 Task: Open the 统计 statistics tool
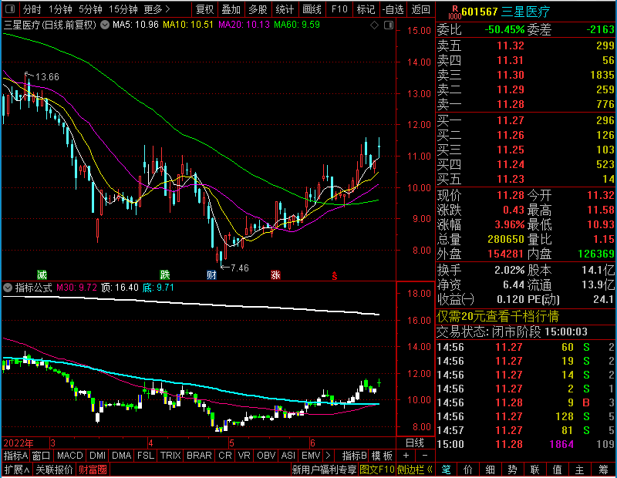285,9
